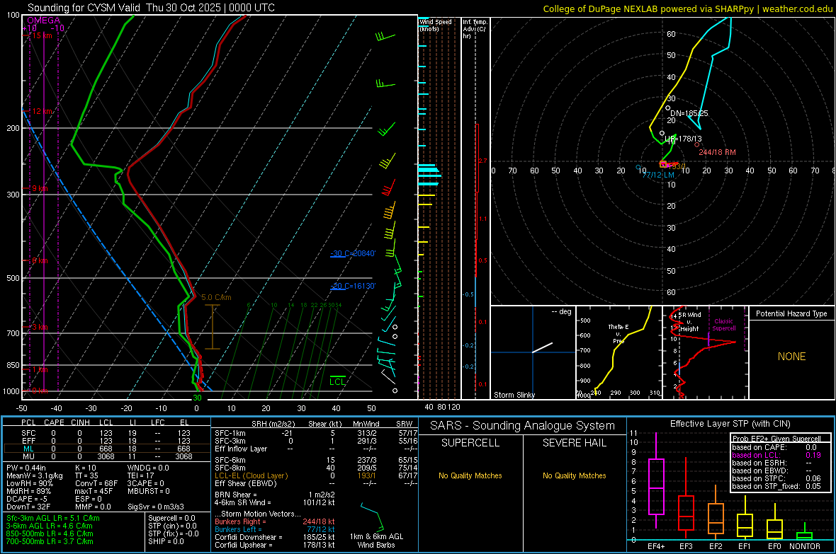This screenshot has height=554, width=836.
Task: Click the LowRH = 90% value
Action: (29, 484)
